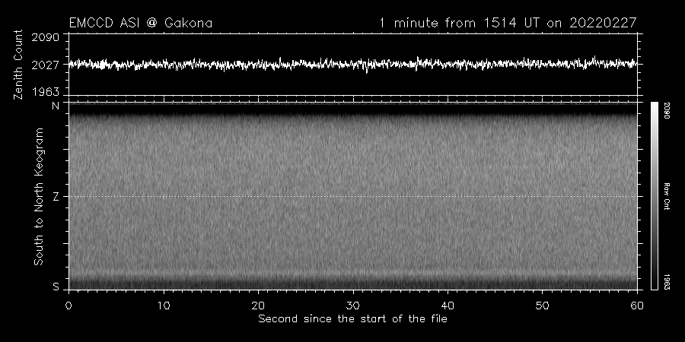685x342 pixels.
Task: Click the 'Raw Cnt' colorbar label
Action: coord(667,196)
